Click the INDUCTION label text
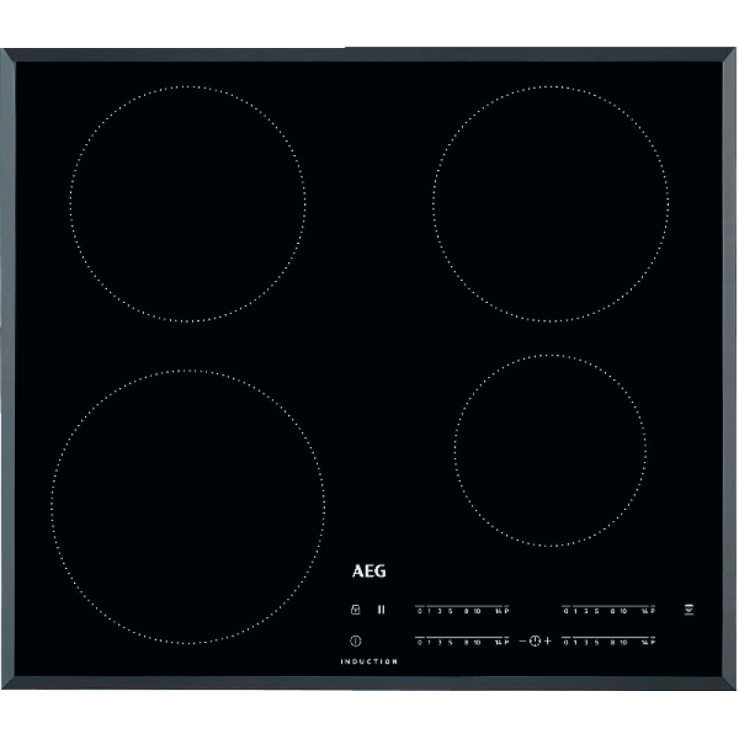 pyautogui.click(x=369, y=661)
